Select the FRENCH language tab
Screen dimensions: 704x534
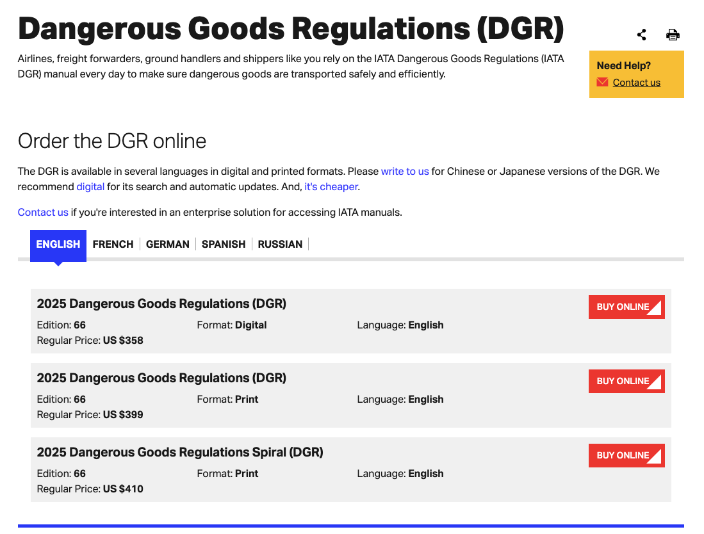[x=113, y=244]
